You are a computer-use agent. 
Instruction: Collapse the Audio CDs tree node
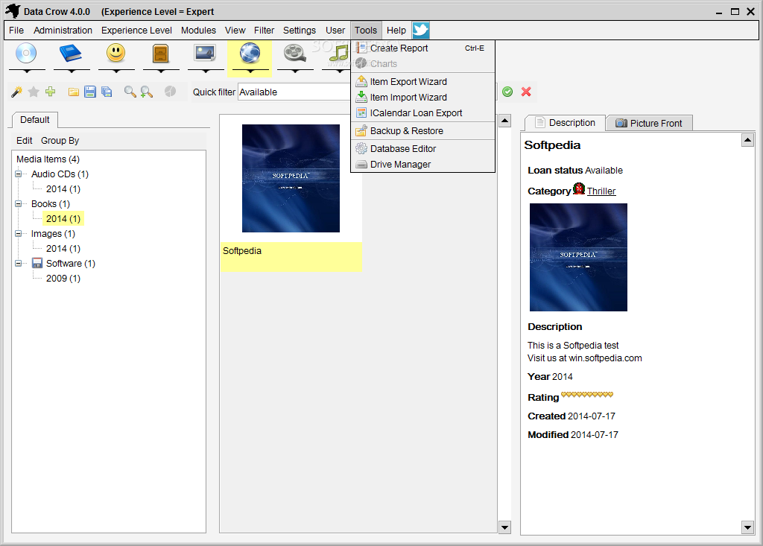coord(19,174)
